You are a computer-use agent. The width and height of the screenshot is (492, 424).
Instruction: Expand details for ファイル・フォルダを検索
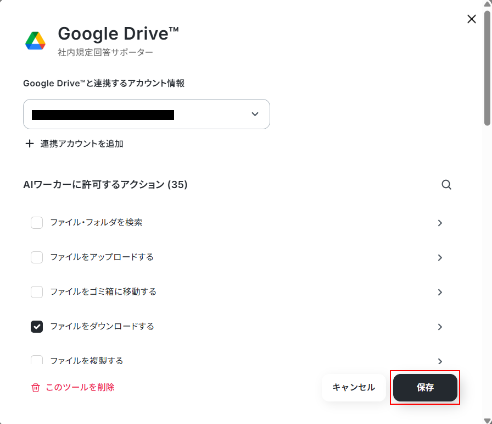point(440,223)
